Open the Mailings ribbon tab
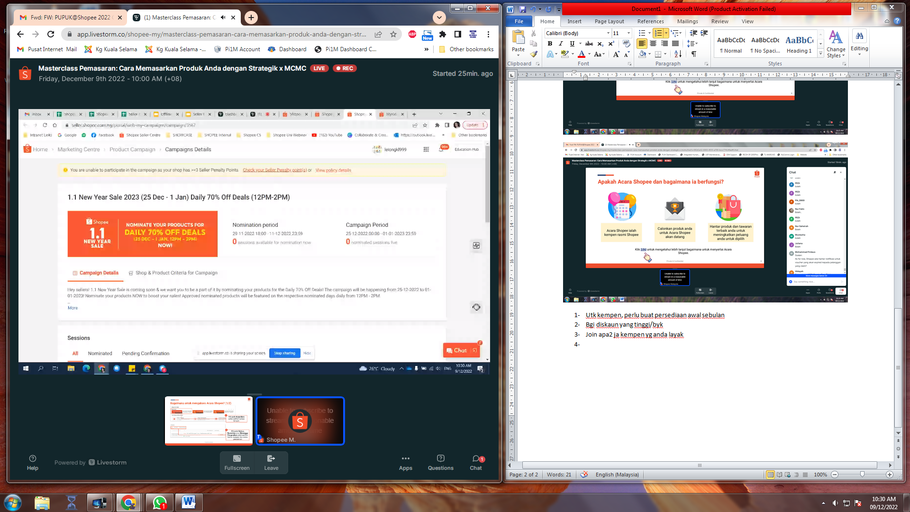The width and height of the screenshot is (910, 512). point(687,21)
